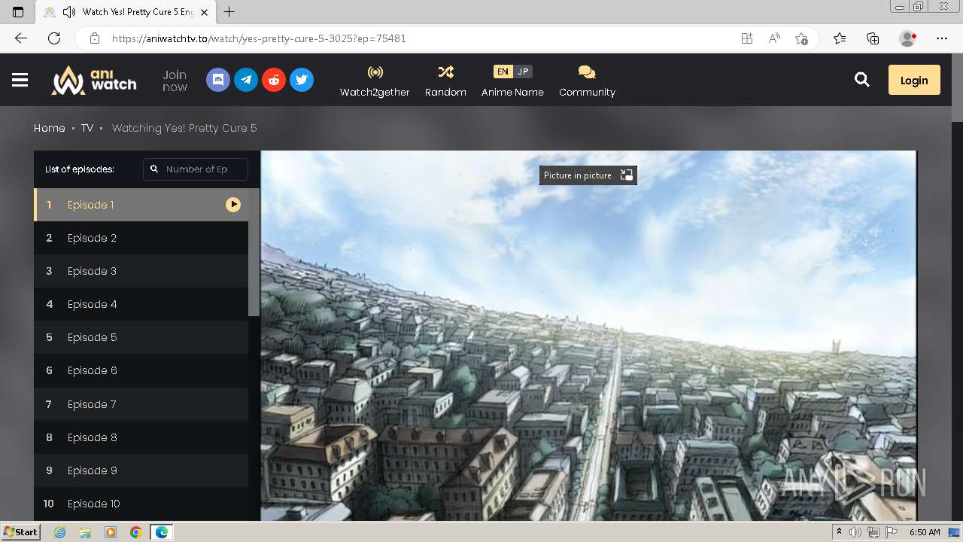Switch anime names to EN
963x542 pixels.
503,72
